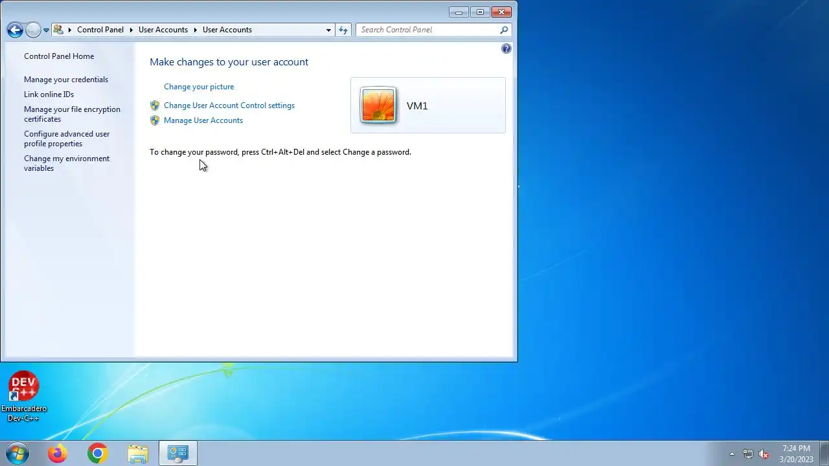This screenshot has width=829, height=466.
Task: Open the Windows Start menu
Action: (17, 454)
